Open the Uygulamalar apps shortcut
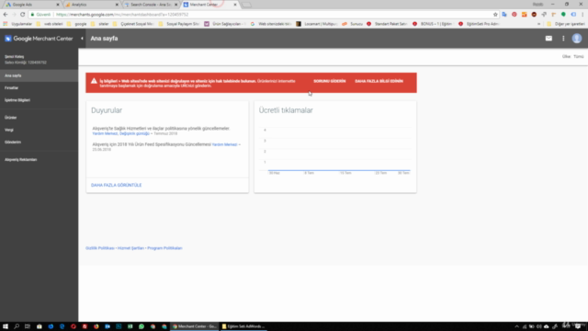588x331 pixels. point(18,24)
